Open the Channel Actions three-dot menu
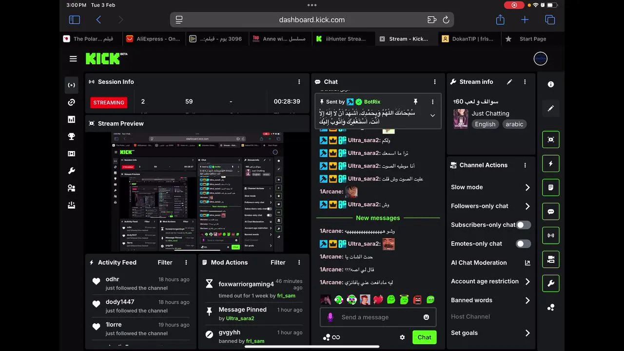Screen dimensions: 624x351 [525, 165]
